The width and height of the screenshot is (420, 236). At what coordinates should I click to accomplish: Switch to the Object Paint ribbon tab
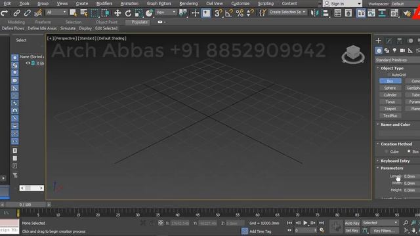tap(106, 22)
